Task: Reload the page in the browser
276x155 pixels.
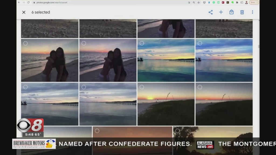Action: click(x=28, y=2)
